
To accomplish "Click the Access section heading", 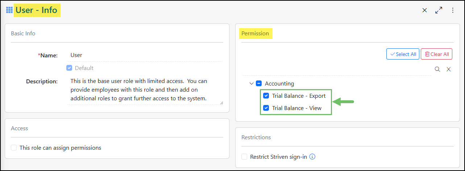I will click(x=20, y=128).
